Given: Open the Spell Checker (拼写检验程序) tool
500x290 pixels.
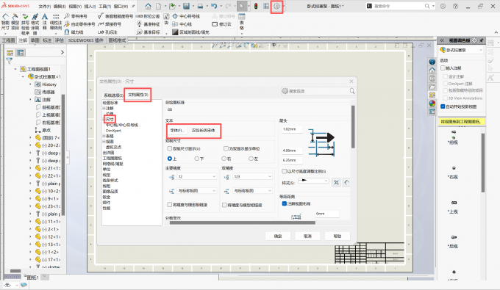Looking at the screenshot, I should coord(25,24).
